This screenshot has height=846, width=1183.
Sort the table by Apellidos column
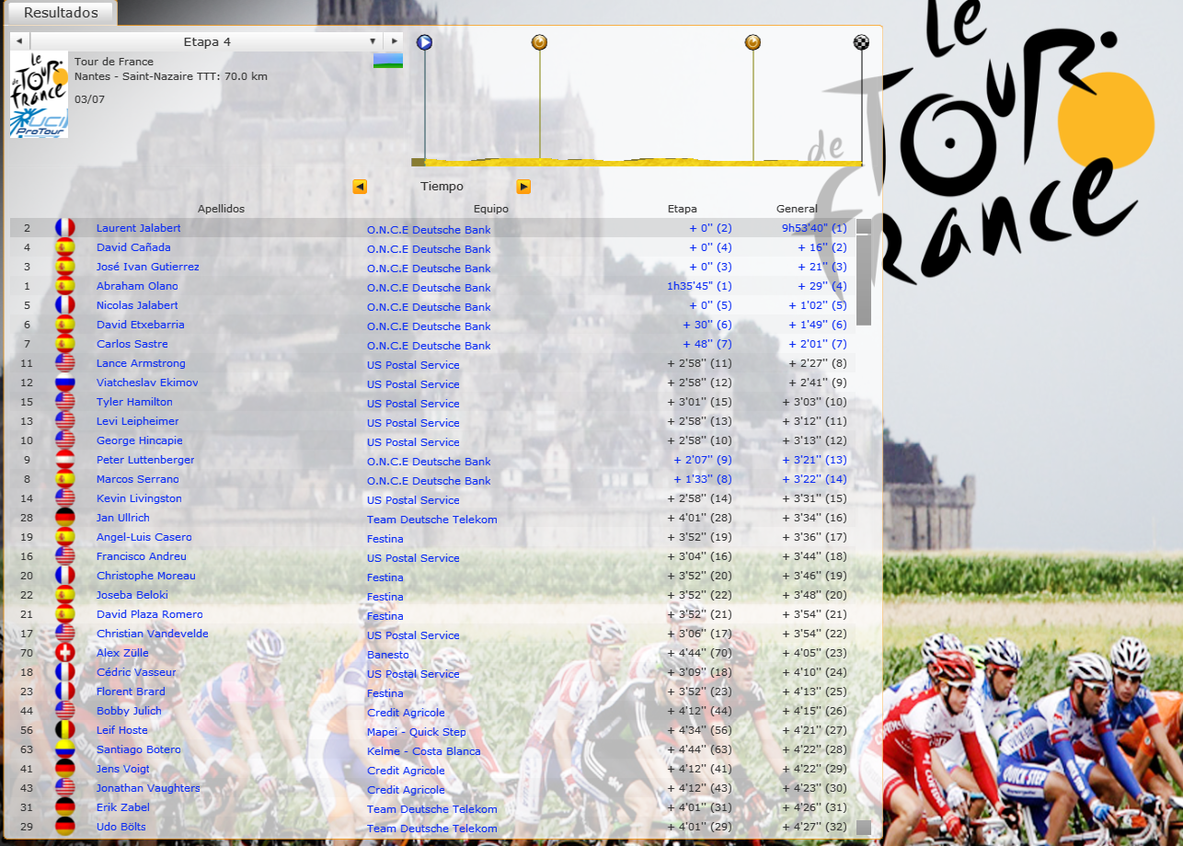221,209
